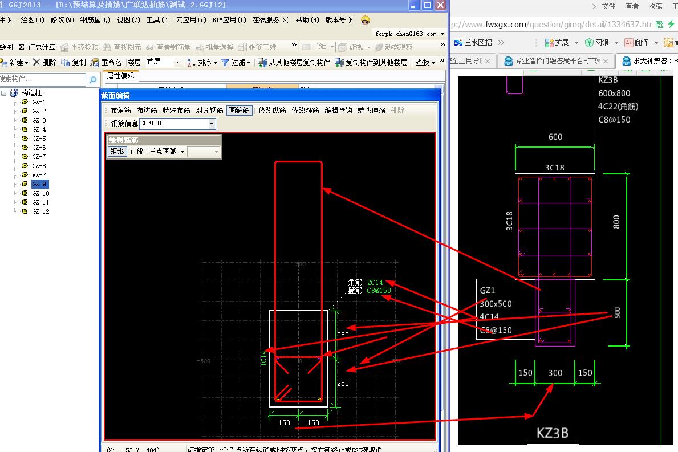
Task: Click 复制构件到其他楼层 icon
Action: [x=339, y=63]
